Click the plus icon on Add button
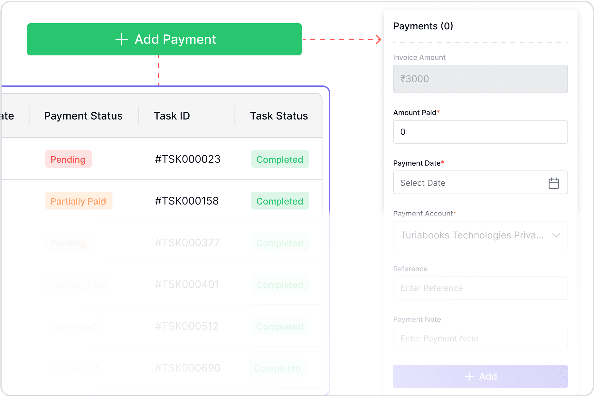The height and width of the screenshot is (396, 594). [x=469, y=376]
